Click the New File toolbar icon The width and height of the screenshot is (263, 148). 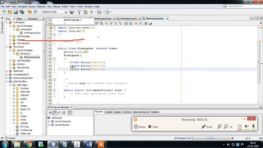(x=5, y=12)
